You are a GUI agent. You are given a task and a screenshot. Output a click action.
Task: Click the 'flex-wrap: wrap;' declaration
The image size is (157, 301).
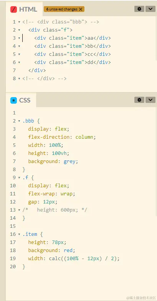[x=52, y=193]
